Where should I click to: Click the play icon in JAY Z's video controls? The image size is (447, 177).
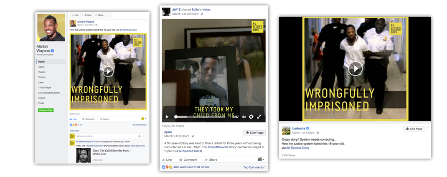click(x=167, y=116)
